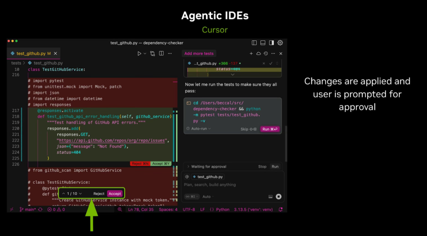Open errors and warnings count
Viewport: 427px width, 236px height.
point(56,209)
